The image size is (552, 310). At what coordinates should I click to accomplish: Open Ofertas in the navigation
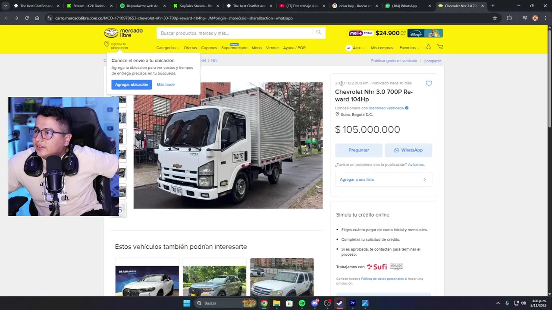190,48
